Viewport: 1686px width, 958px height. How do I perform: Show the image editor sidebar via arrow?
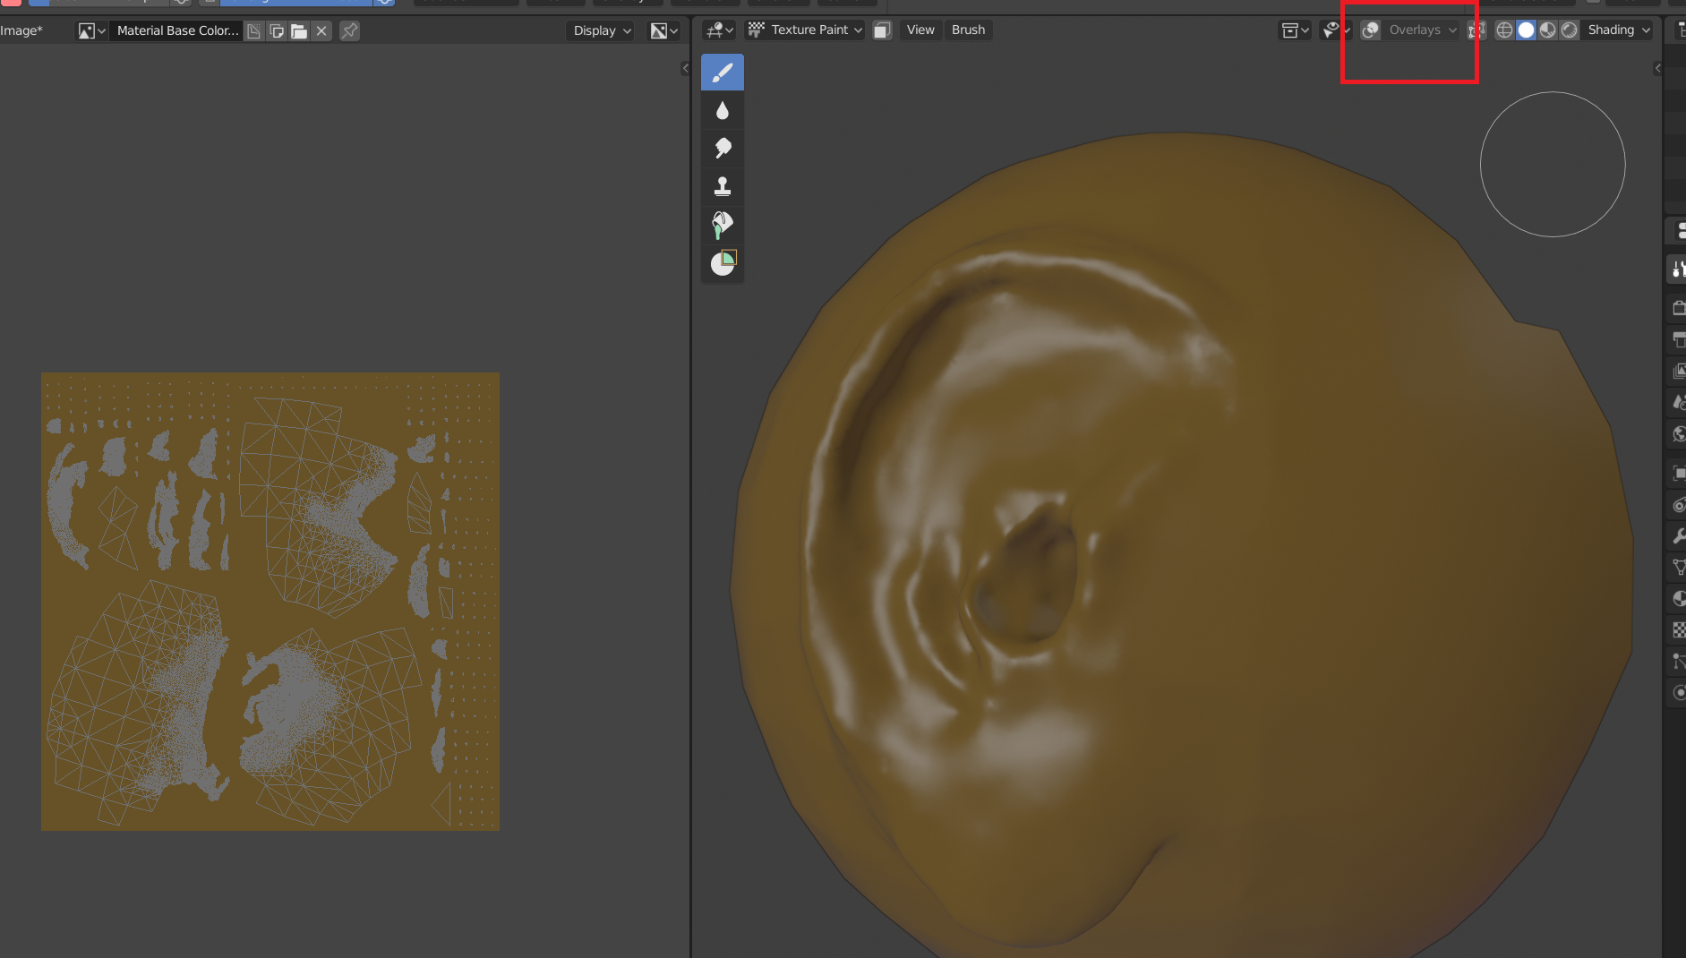pyautogui.click(x=685, y=68)
